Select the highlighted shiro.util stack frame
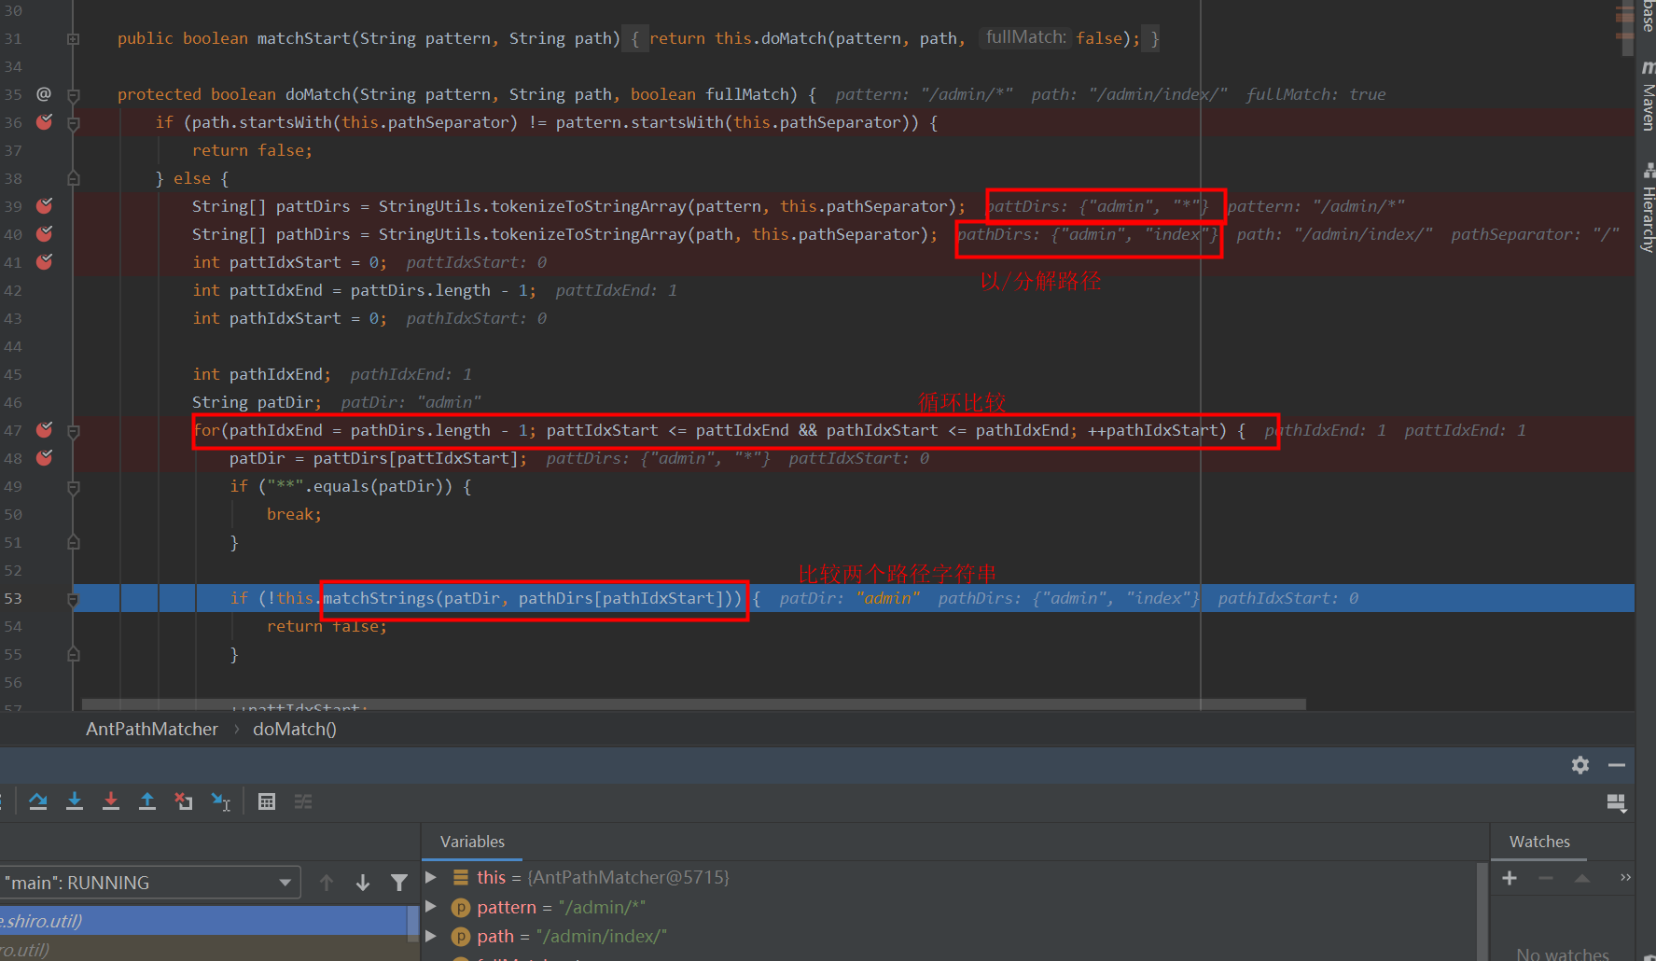The width and height of the screenshot is (1656, 961). coord(203,921)
